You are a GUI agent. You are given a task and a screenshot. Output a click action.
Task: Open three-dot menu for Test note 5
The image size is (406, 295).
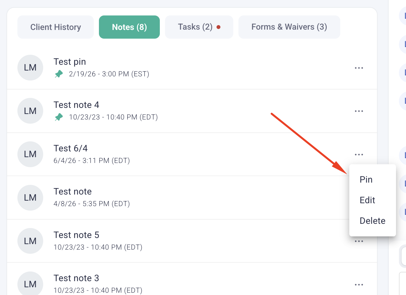tap(359, 241)
